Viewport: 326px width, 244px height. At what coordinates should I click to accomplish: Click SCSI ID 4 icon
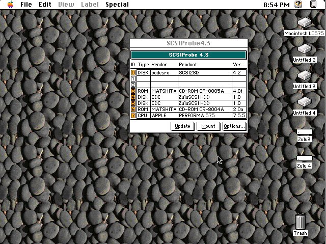(133, 97)
